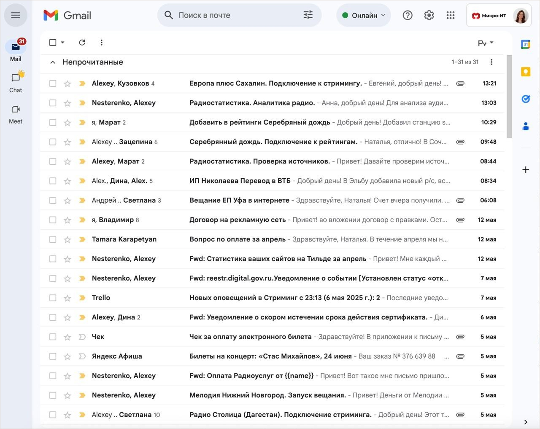This screenshot has width=540, height=429.
Task: Open email 'Вопрос по оплате за апрель'
Action: point(238,239)
